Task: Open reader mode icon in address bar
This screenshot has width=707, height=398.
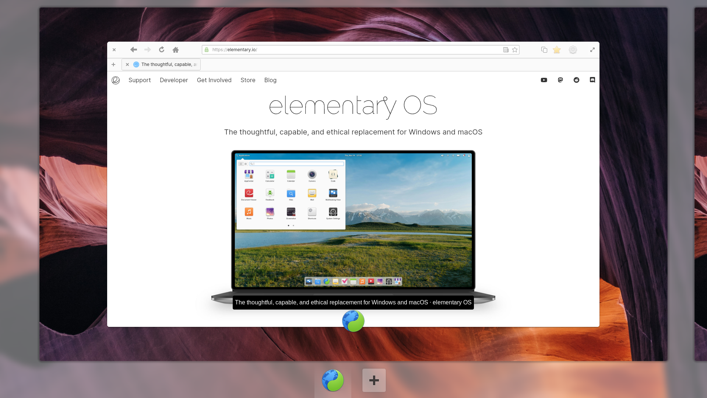Action: [506, 50]
